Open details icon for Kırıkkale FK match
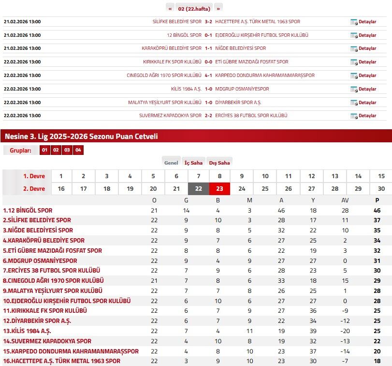Image resolution: width=392 pixels, height=366 pixels. [354, 62]
